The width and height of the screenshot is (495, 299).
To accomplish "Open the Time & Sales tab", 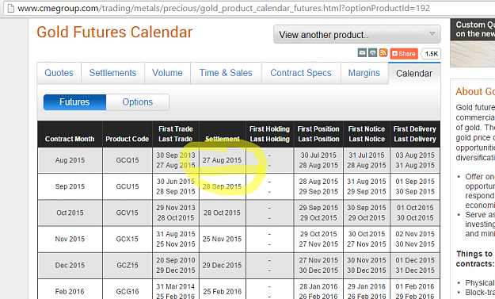I will click(x=226, y=73).
